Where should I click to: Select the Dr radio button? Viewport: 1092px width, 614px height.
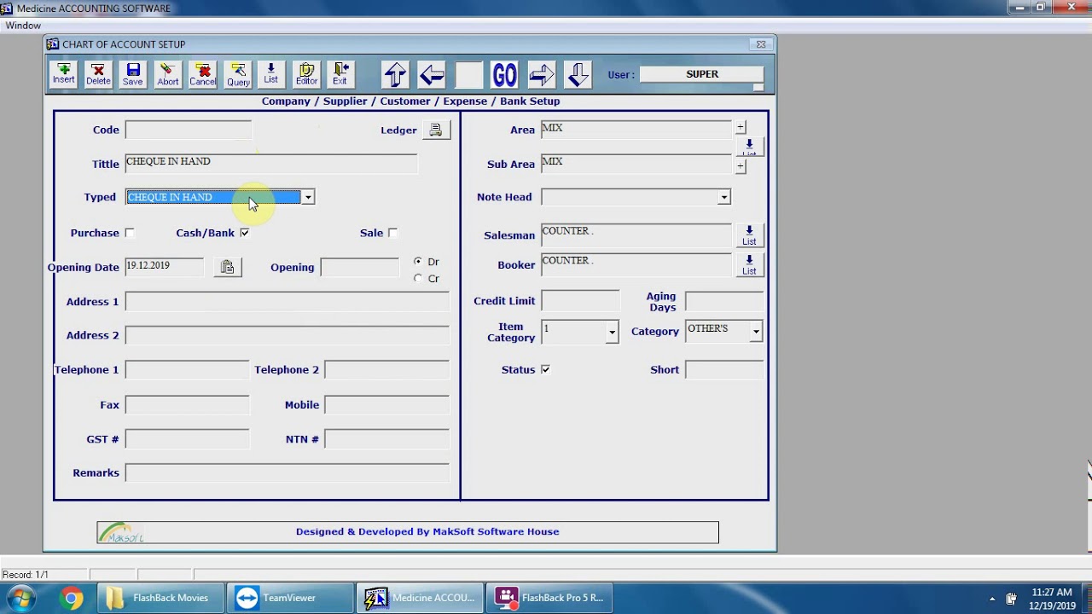[x=418, y=261]
